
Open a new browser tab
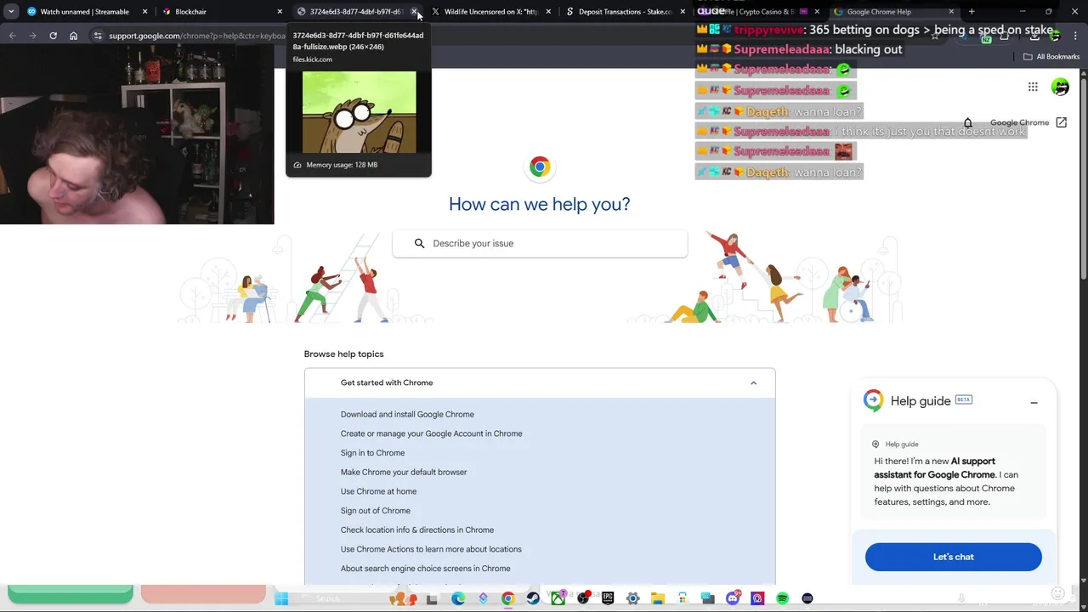(x=972, y=12)
